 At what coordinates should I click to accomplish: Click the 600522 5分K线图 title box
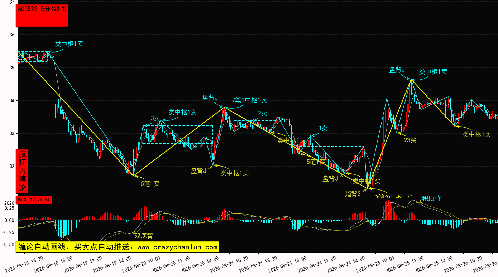coord(42,16)
